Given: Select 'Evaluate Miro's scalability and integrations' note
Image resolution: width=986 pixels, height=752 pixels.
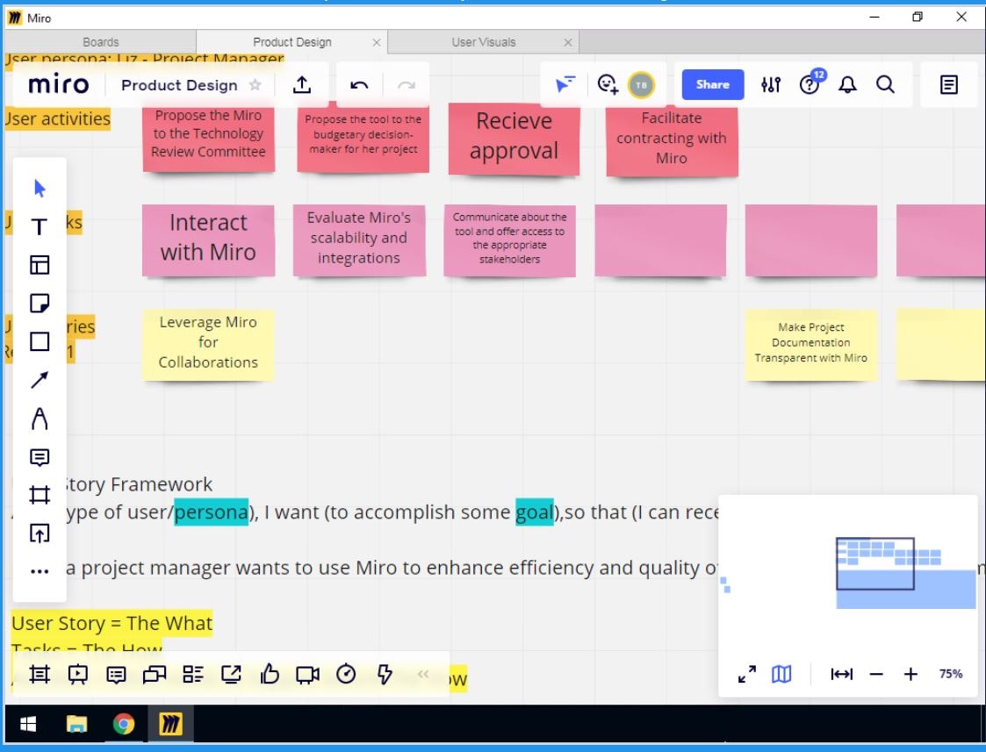Looking at the screenshot, I should pyautogui.click(x=359, y=240).
